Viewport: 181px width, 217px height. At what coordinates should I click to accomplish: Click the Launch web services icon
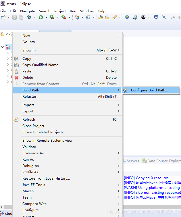(x=135, y=17)
